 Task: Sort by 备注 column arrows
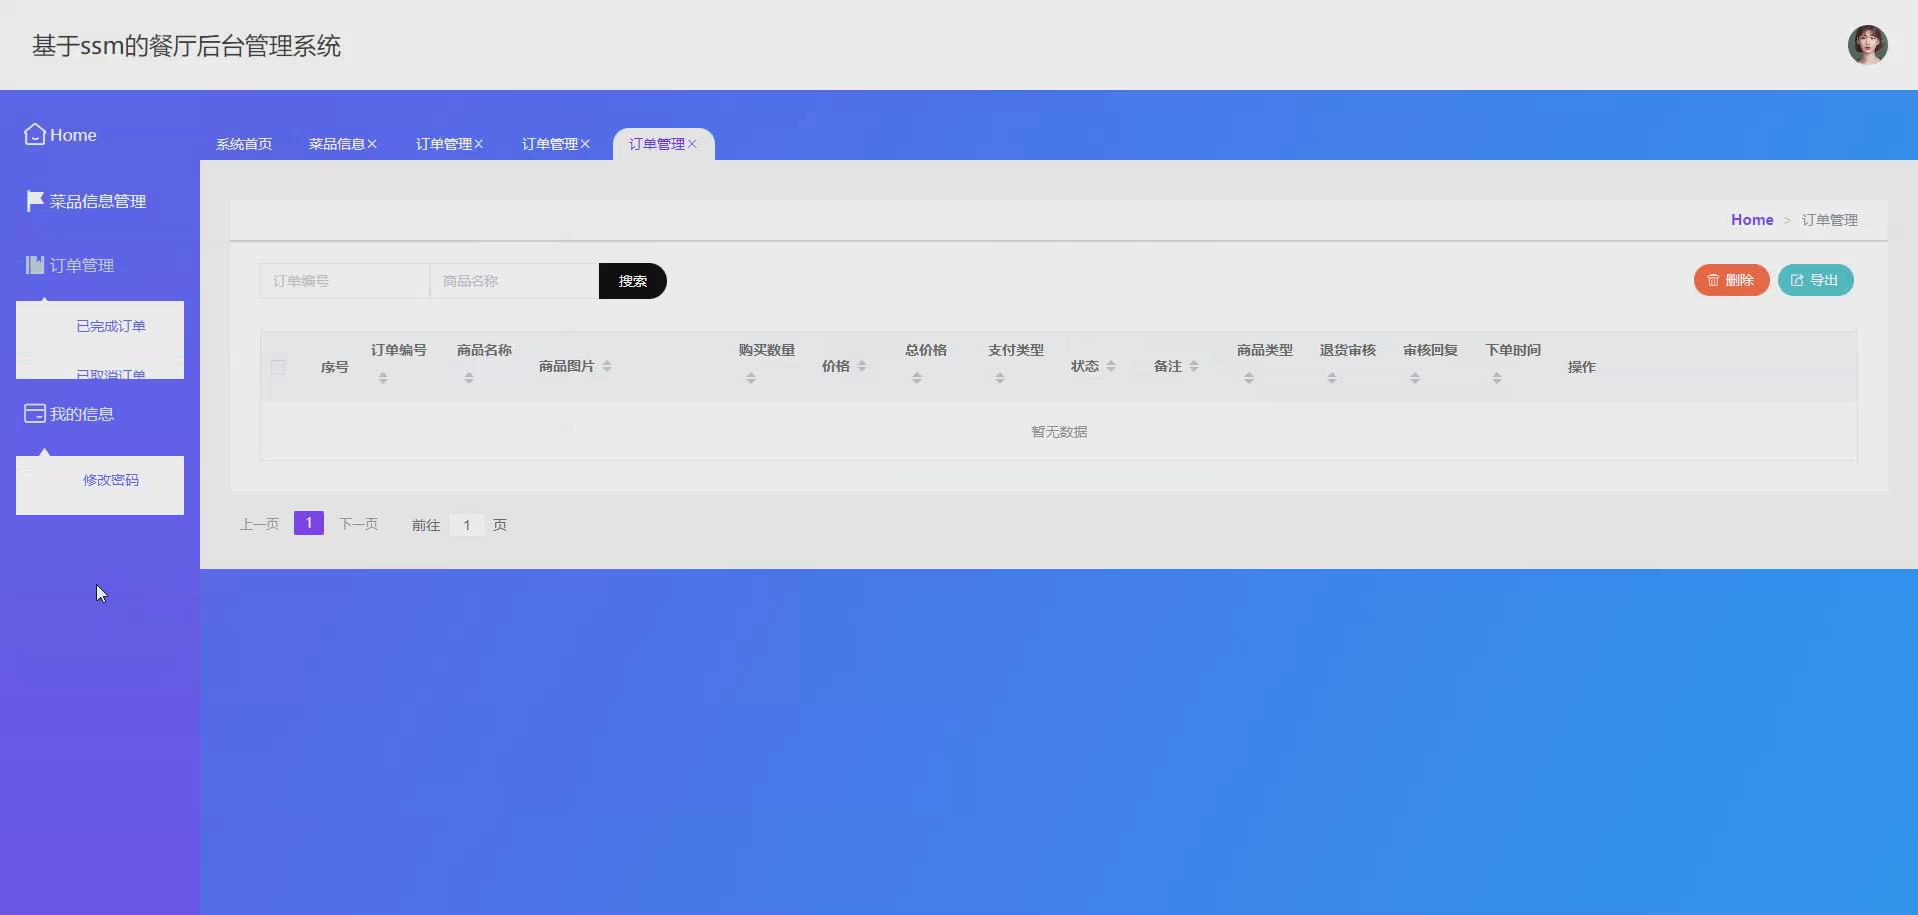coord(1194,366)
